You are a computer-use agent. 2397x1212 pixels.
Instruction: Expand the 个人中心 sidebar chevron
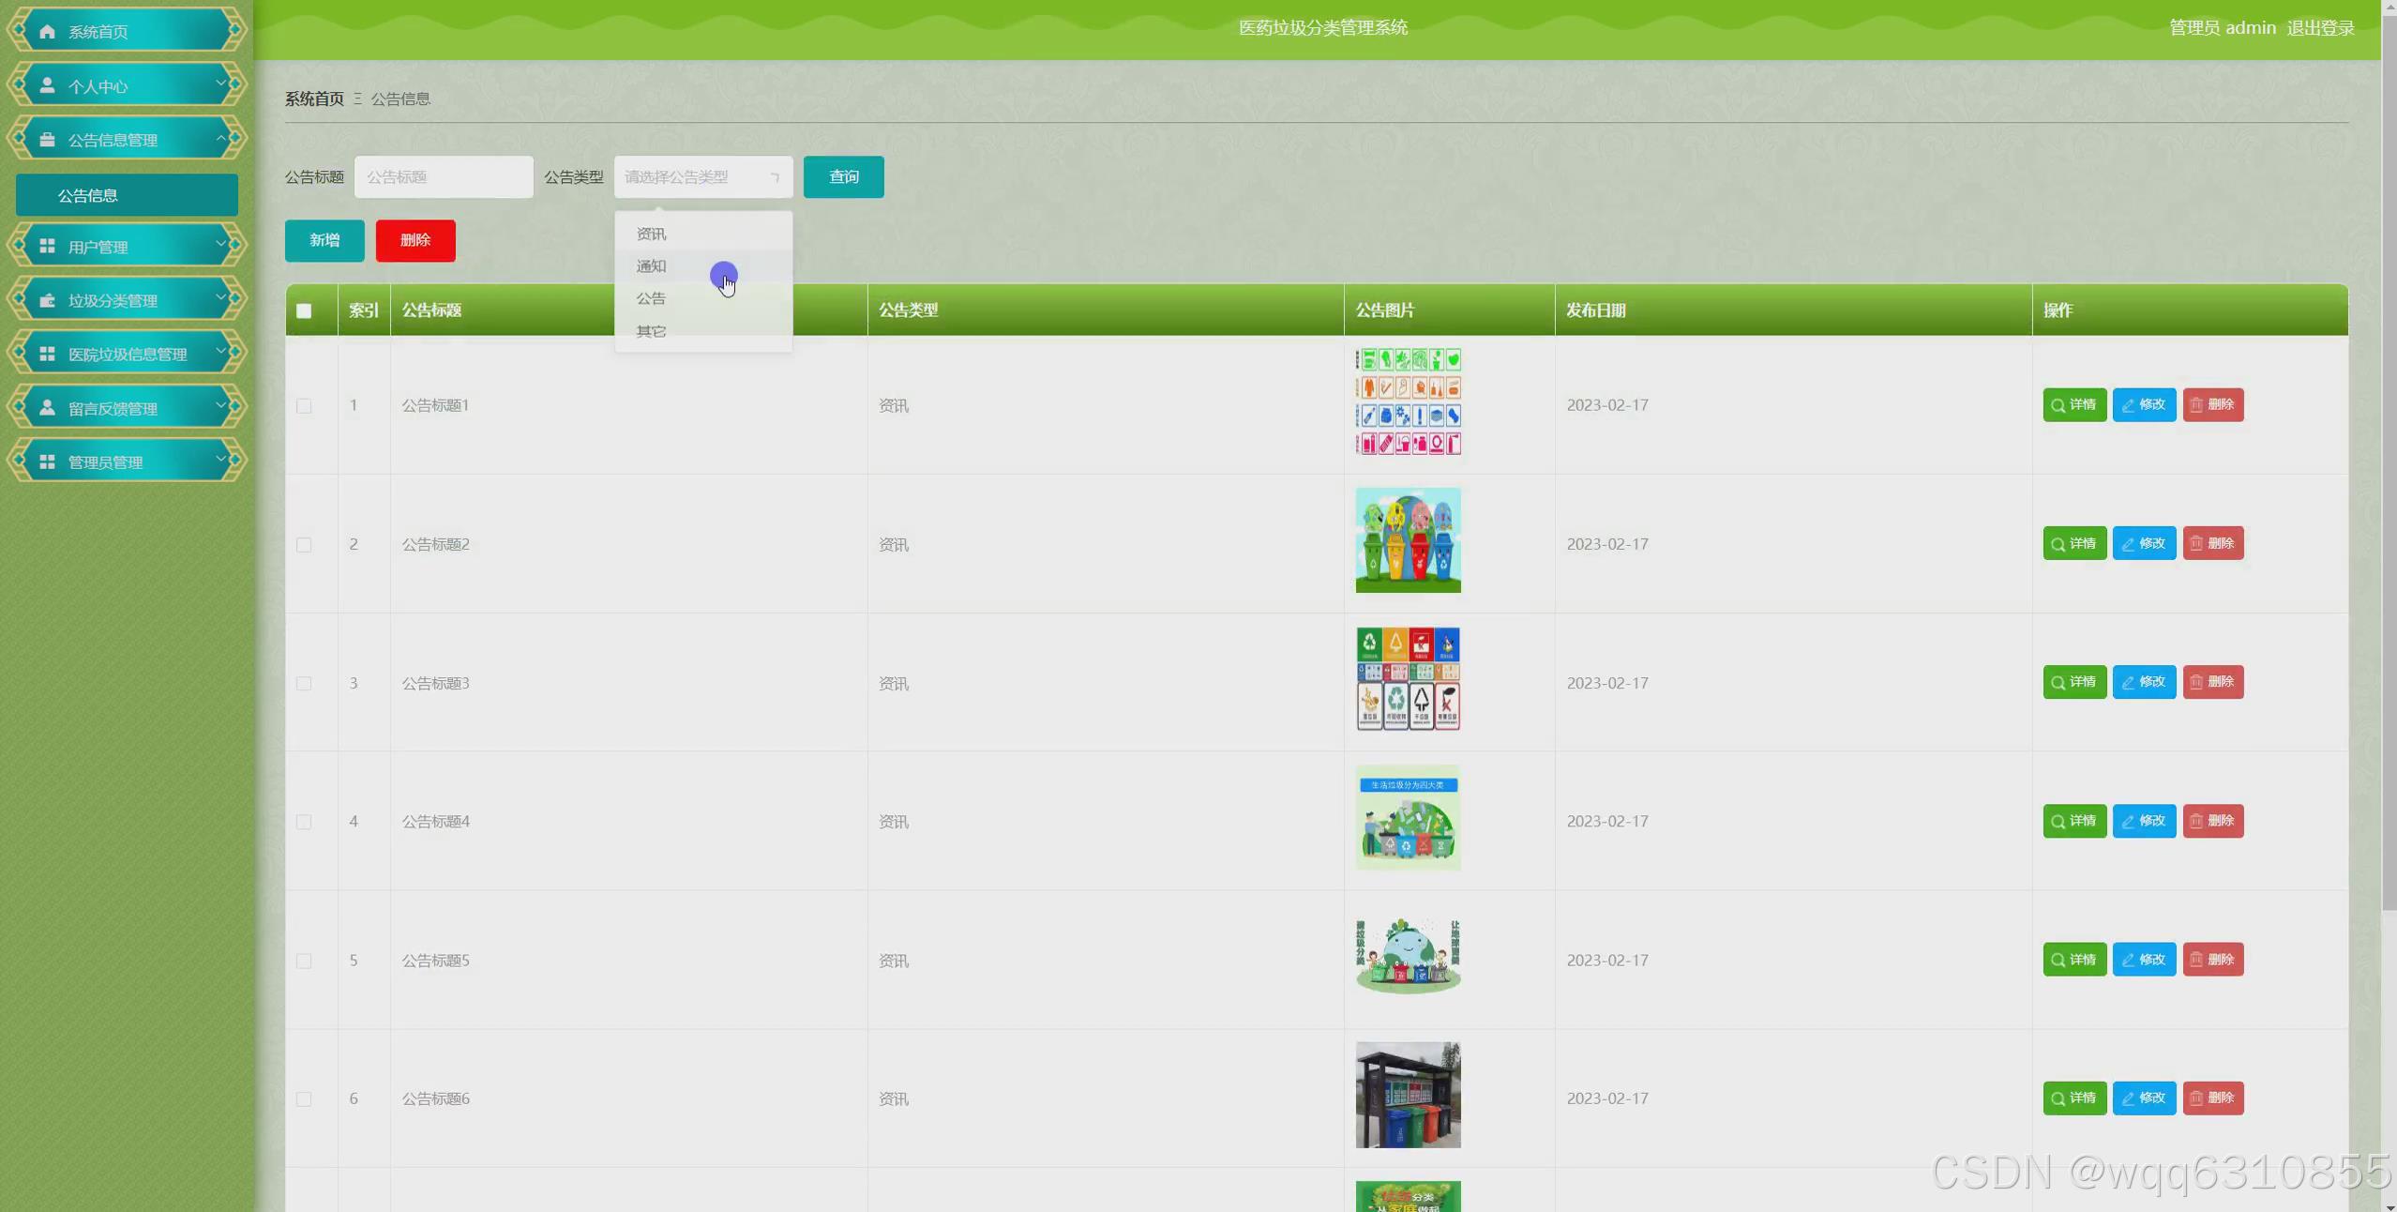221,83
